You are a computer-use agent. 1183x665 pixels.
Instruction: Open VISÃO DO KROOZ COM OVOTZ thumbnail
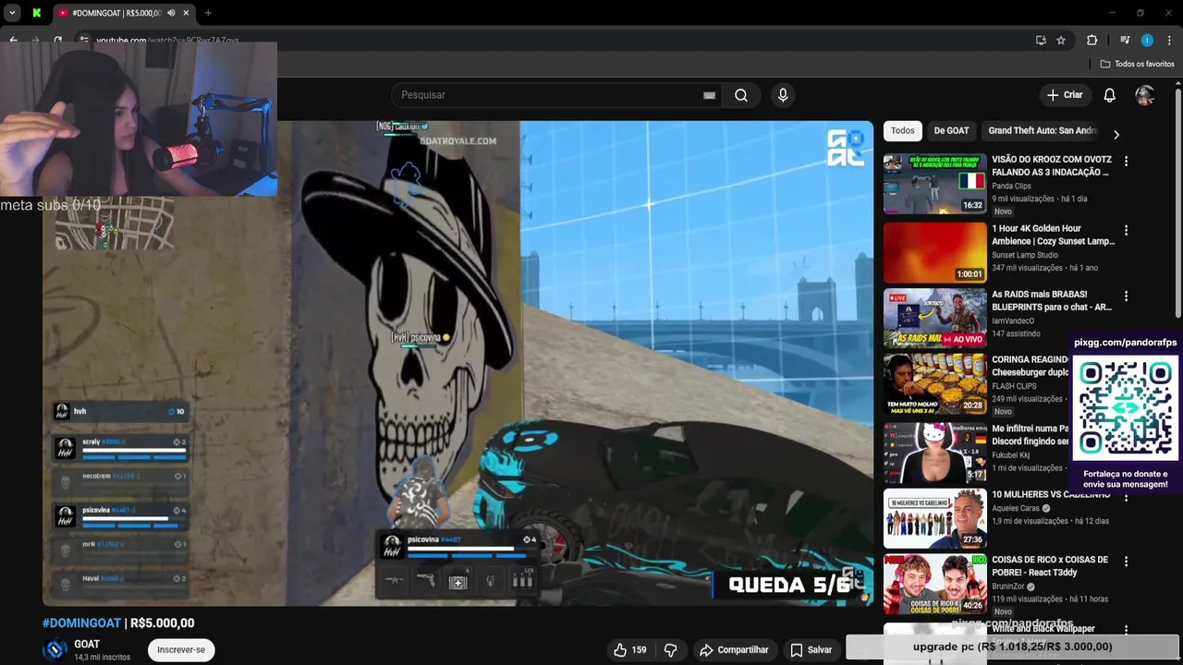pyautogui.click(x=934, y=184)
